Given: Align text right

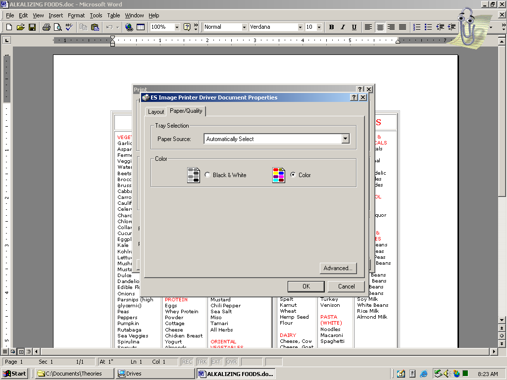Looking at the screenshot, I should click(391, 27).
